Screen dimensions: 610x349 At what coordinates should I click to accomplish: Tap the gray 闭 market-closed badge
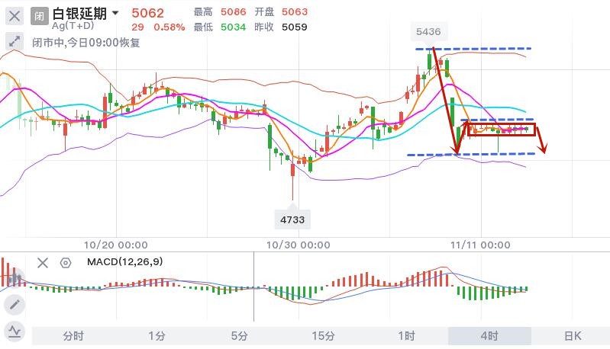point(39,16)
